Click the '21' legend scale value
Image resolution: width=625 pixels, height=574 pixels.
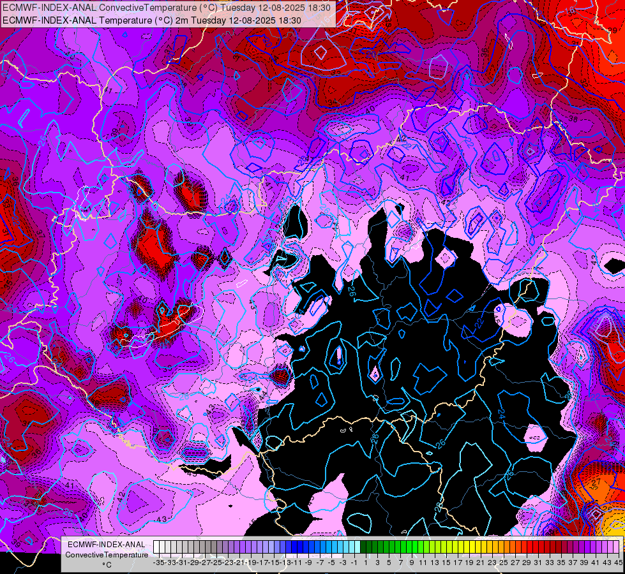point(481,563)
